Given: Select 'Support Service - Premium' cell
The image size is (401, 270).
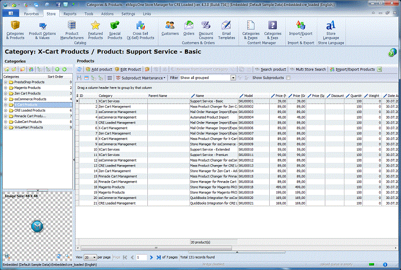Looking at the screenshot, I should (214, 155).
